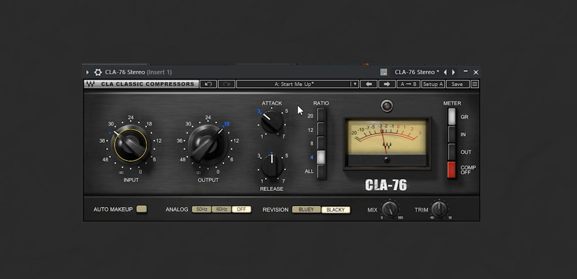Screen dimensions: 577x279
Task: Click the Mix knob
Action: pos(390,209)
